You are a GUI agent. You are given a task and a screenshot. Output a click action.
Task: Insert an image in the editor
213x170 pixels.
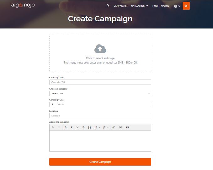pos(120,127)
